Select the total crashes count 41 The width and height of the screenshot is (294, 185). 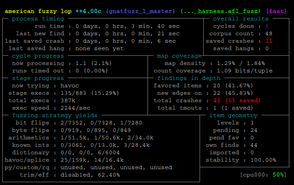tap(217, 100)
